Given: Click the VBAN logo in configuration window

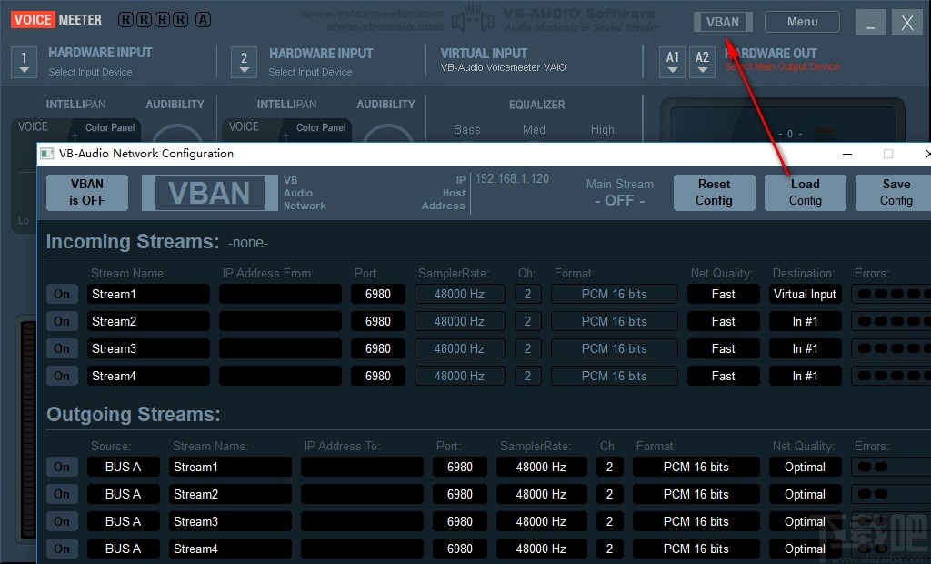Looking at the screenshot, I should [x=209, y=193].
